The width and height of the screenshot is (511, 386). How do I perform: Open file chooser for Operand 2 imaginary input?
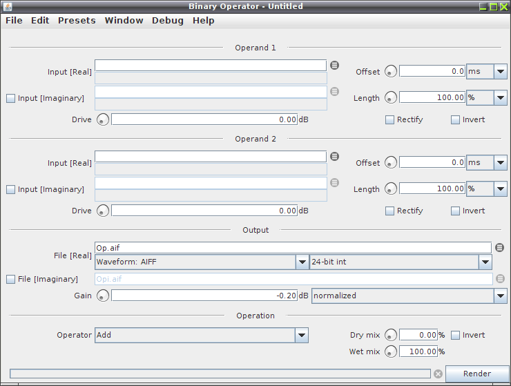[334, 182]
